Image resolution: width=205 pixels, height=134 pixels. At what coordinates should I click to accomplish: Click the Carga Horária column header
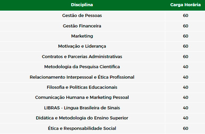[x=185, y=5]
